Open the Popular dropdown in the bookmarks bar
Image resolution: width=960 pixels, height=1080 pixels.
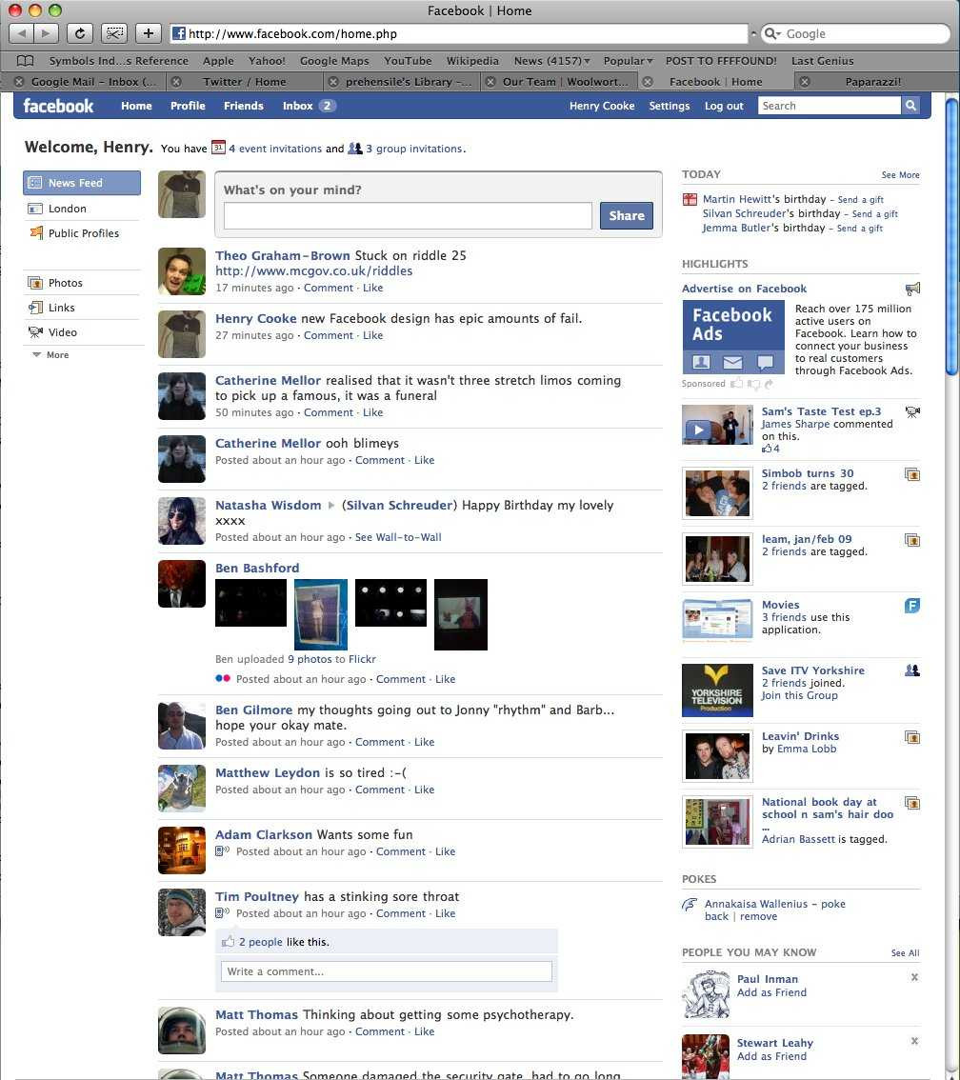627,60
